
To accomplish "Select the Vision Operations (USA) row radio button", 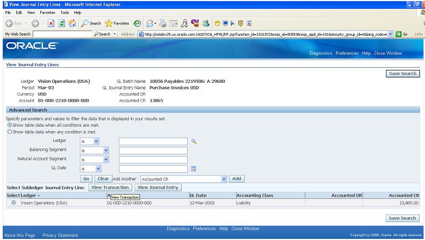I will [14, 203].
